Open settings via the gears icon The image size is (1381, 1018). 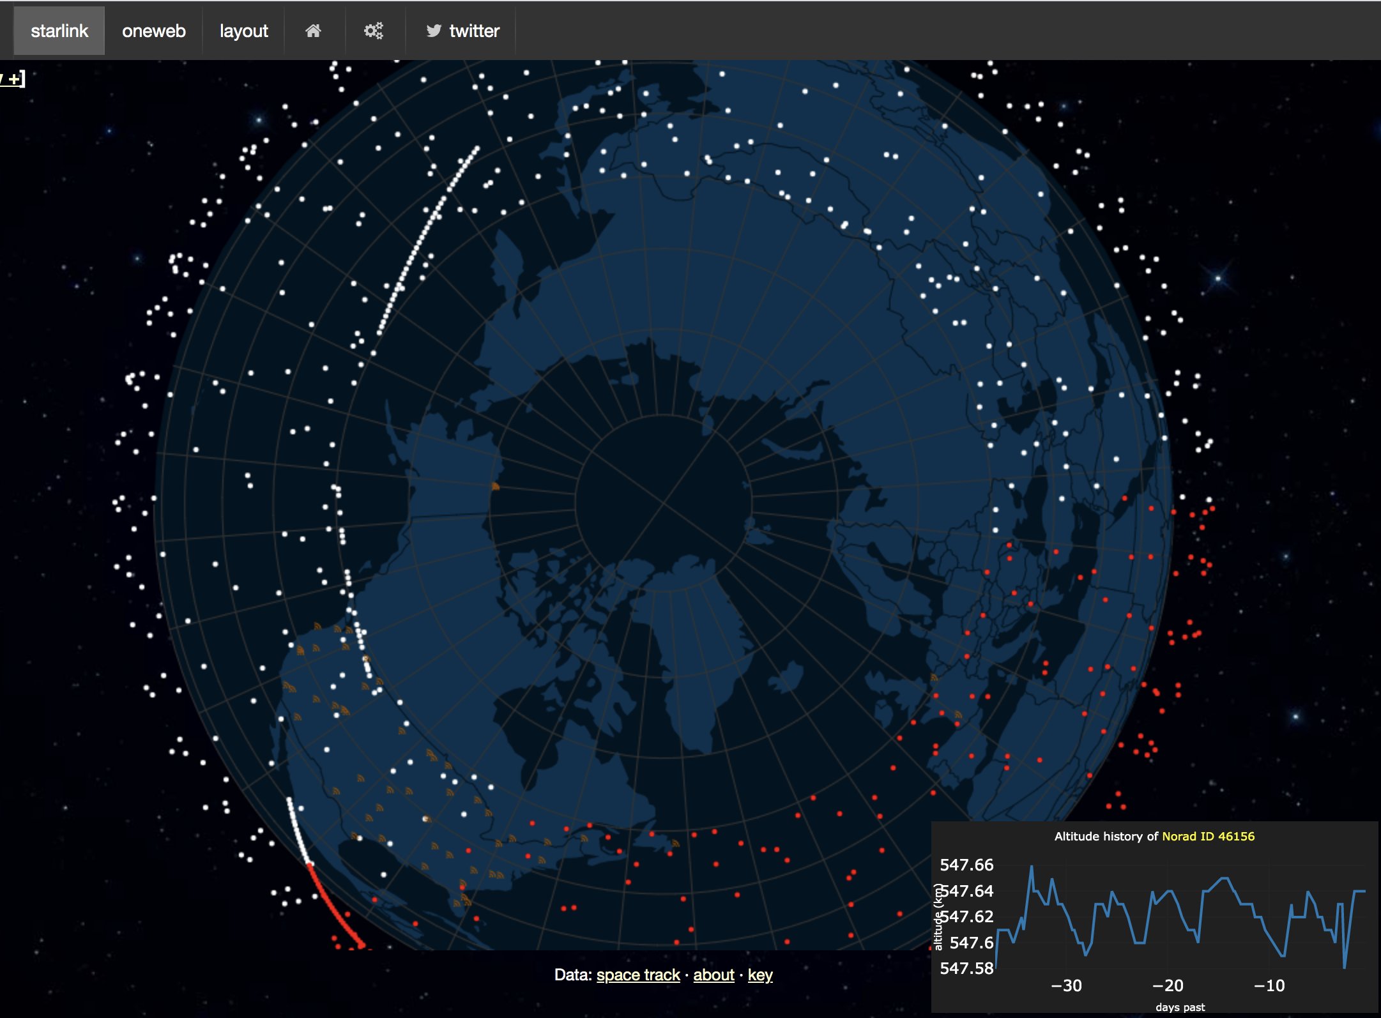(374, 31)
